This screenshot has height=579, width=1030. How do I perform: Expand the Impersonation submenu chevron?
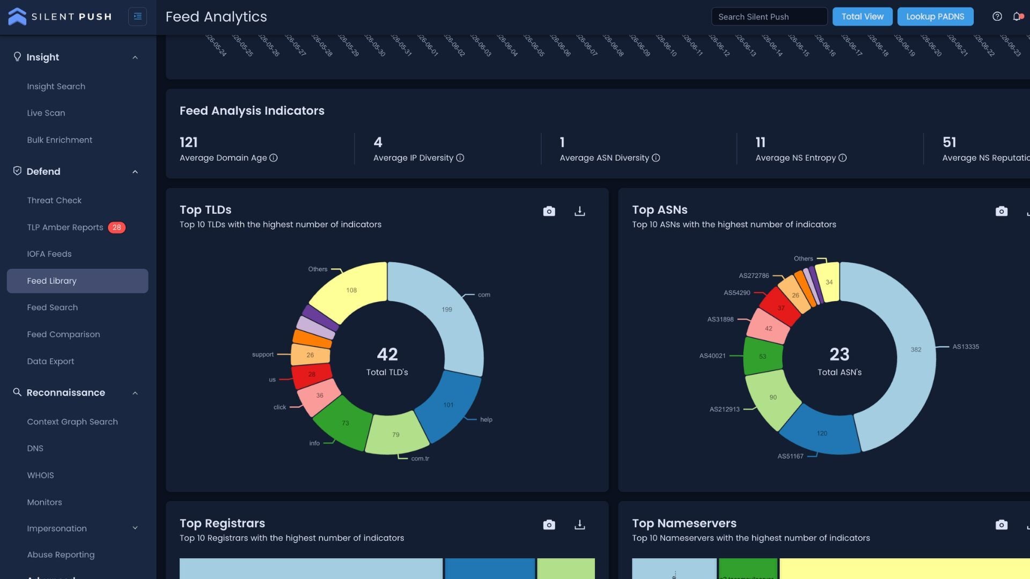[x=135, y=528]
